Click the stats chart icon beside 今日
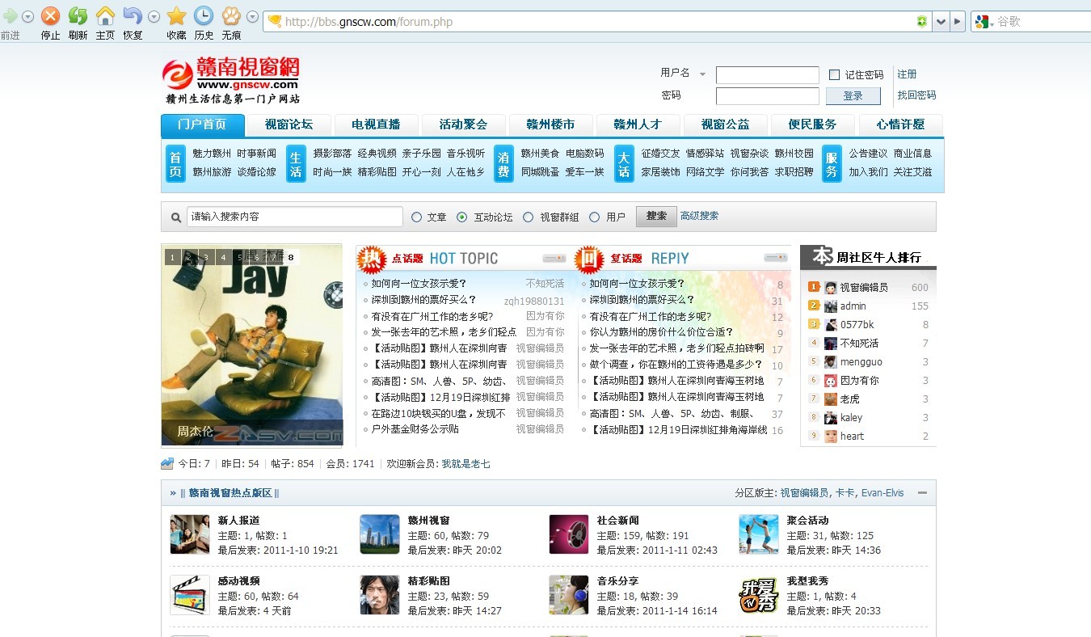 tap(167, 464)
